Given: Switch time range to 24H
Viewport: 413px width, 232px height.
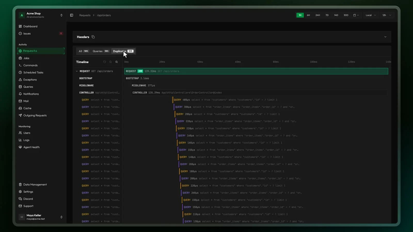Looking at the screenshot, I should [317, 15].
